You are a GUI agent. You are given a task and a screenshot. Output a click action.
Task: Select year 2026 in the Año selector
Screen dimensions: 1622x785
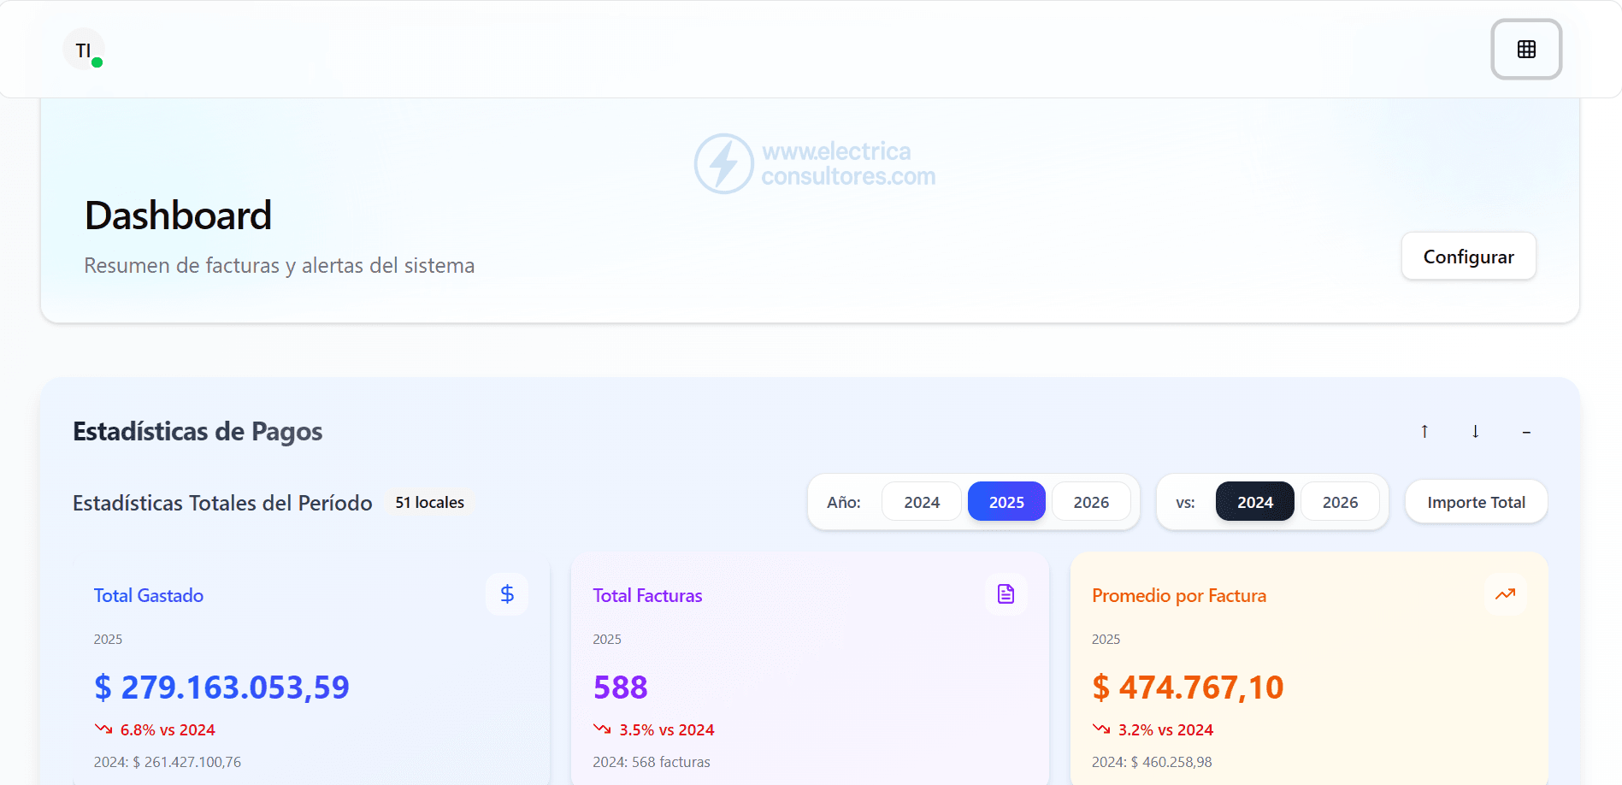point(1092,502)
